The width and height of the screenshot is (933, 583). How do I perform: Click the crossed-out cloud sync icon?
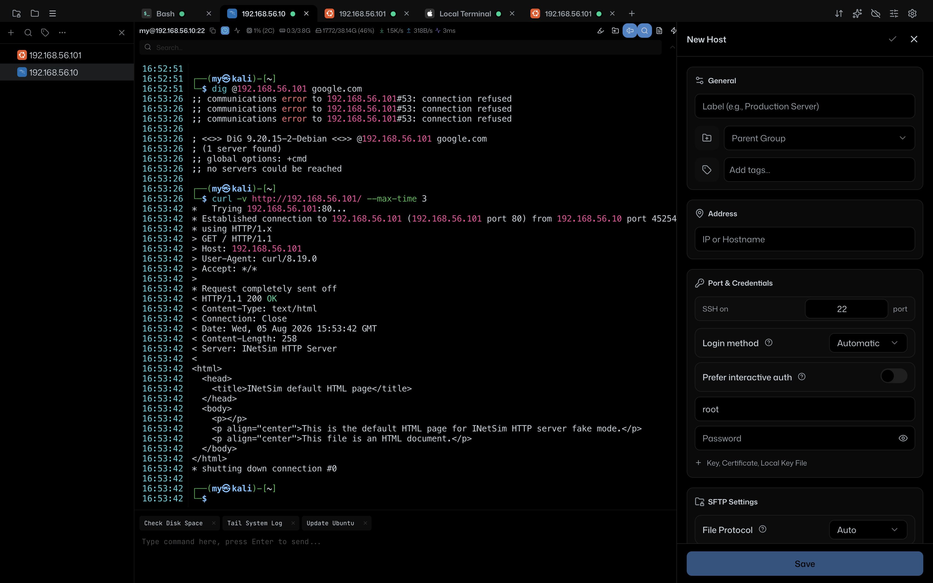876,14
